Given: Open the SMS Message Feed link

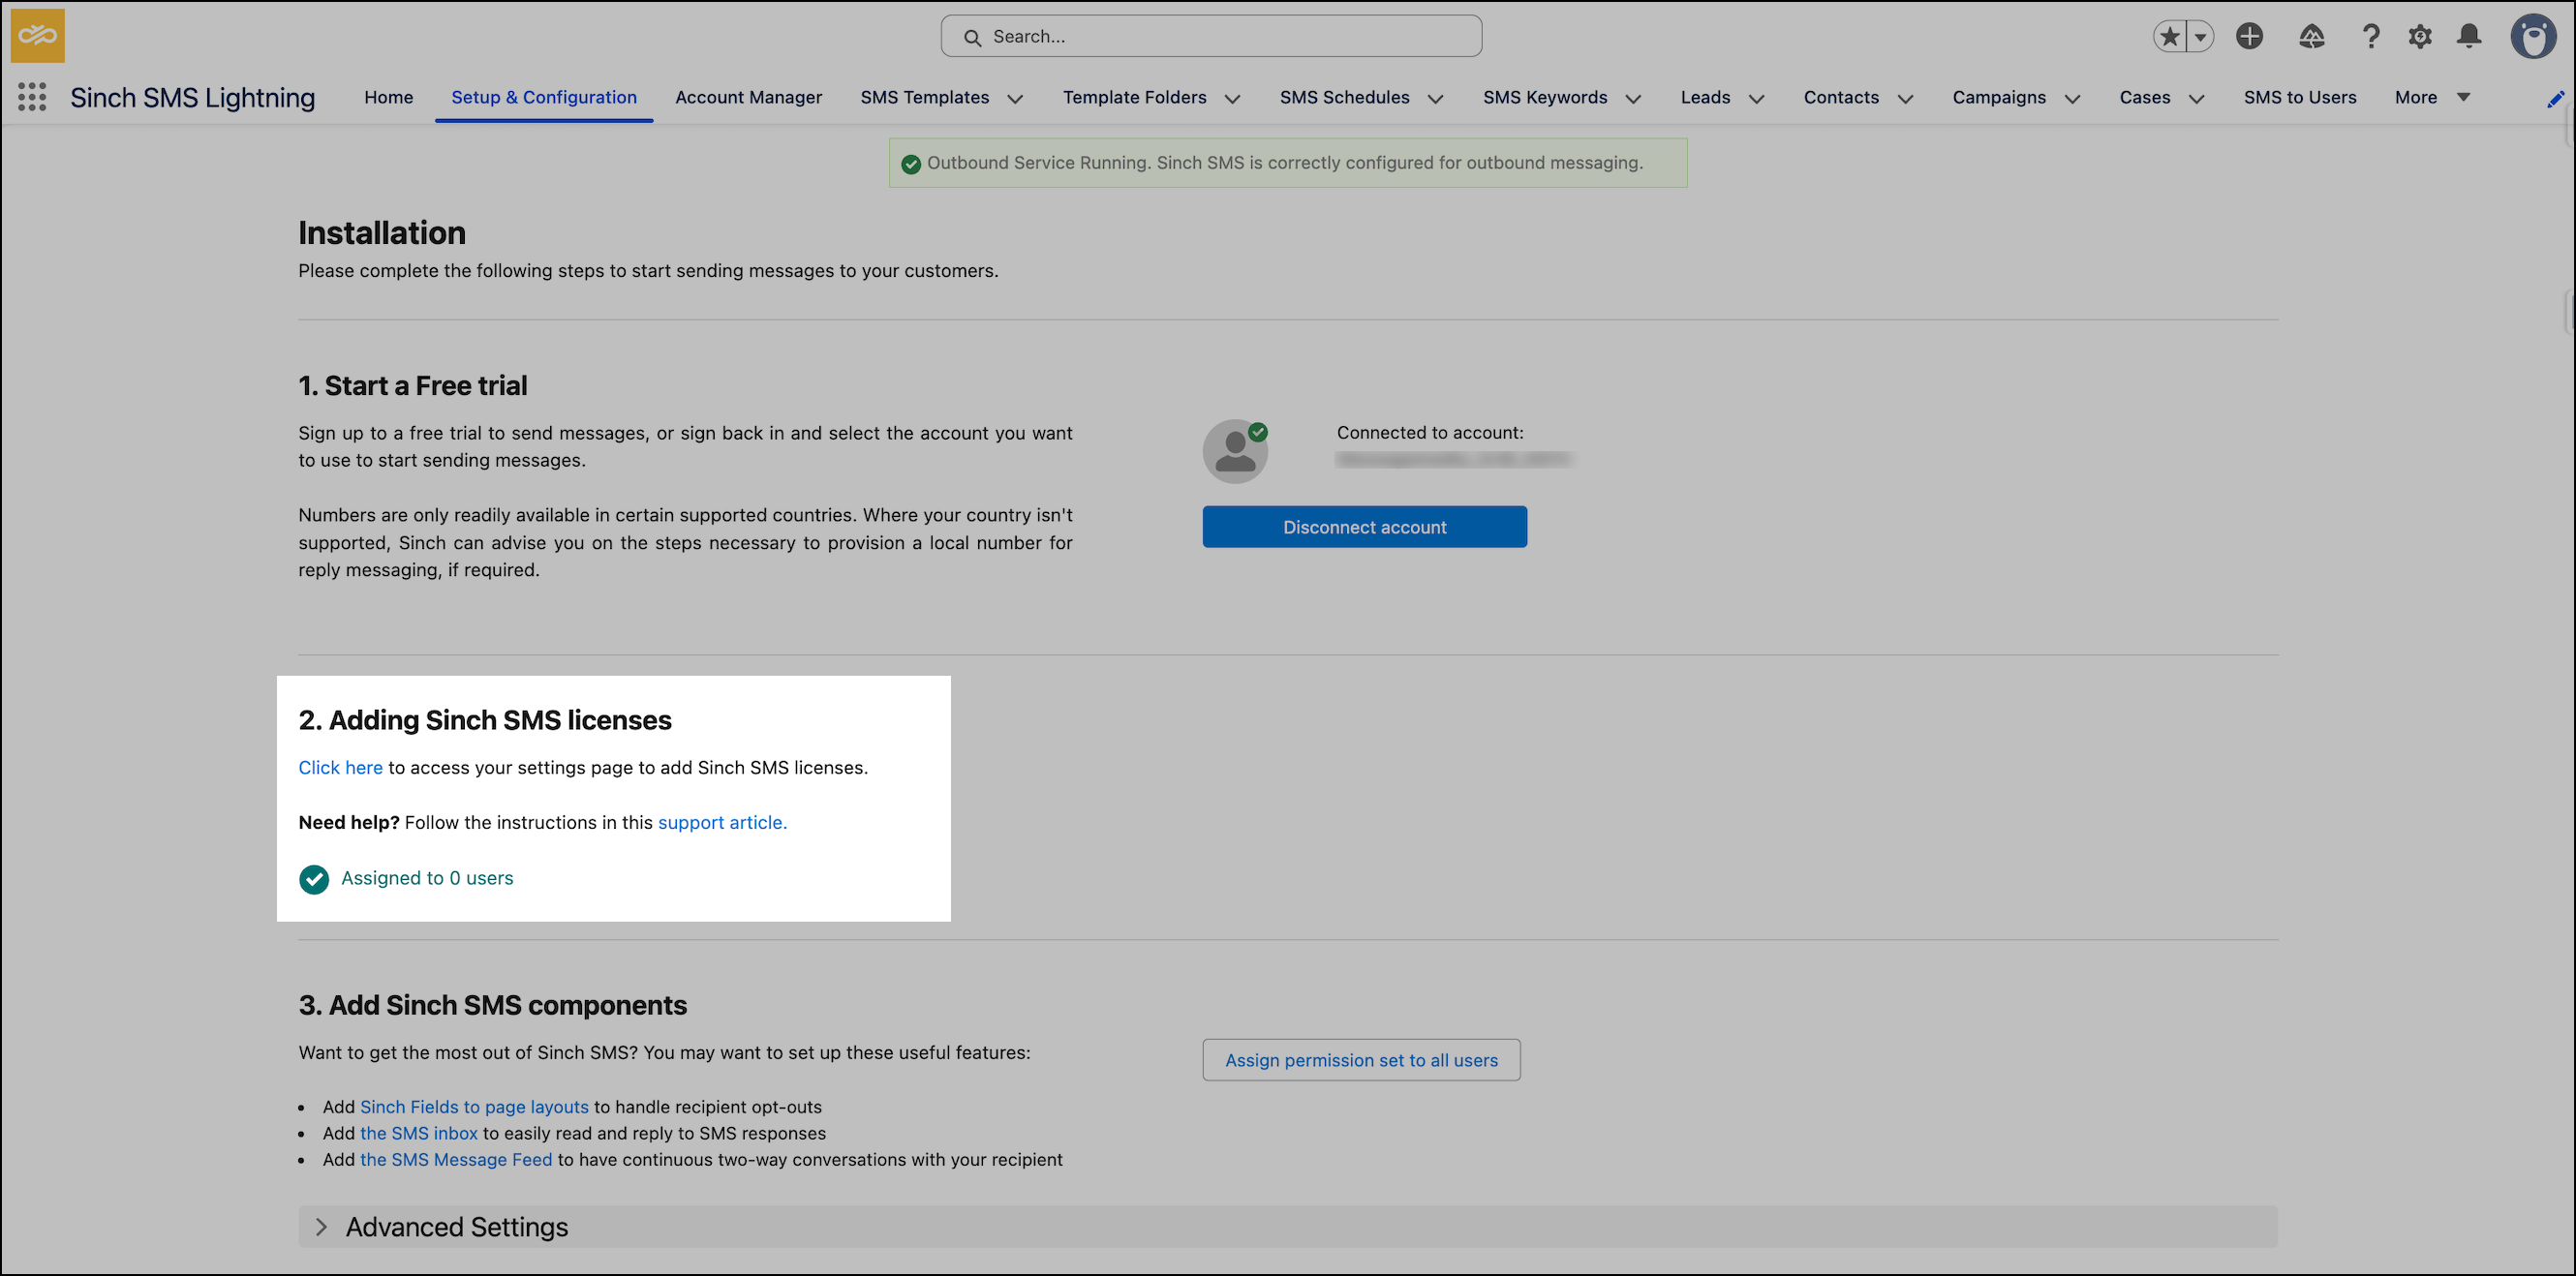Looking at the screenshot, I should [x=456, y=1159].
